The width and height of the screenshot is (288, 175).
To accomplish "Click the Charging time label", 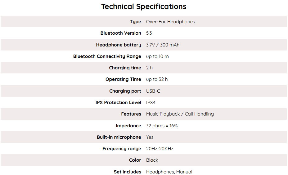I will pos(125,68).
